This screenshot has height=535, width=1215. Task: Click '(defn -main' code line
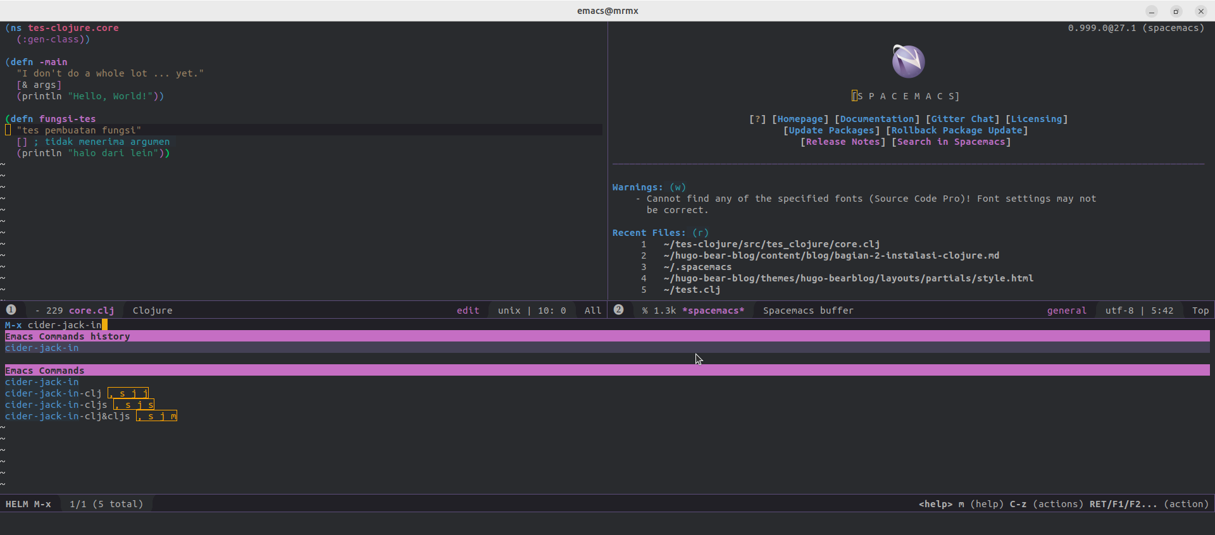tap(36, 62)
